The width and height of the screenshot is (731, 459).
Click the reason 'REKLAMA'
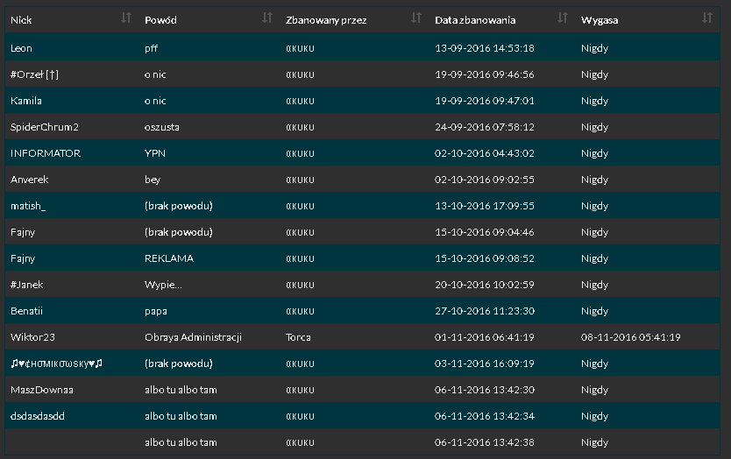point(169,258)
